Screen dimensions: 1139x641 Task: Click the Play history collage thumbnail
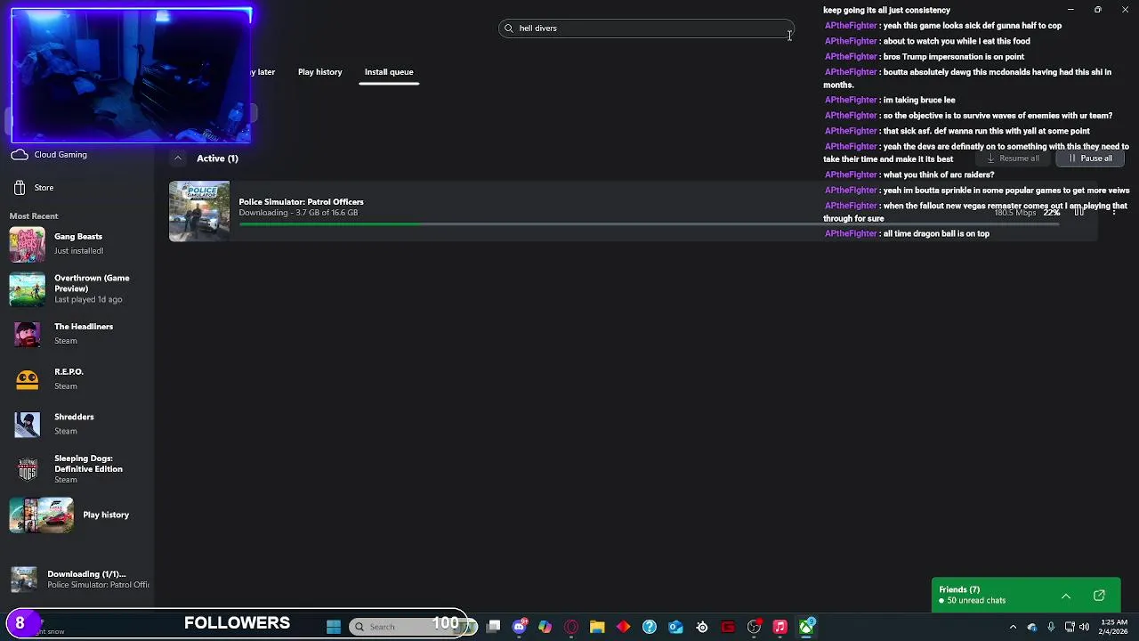(41, 515)
